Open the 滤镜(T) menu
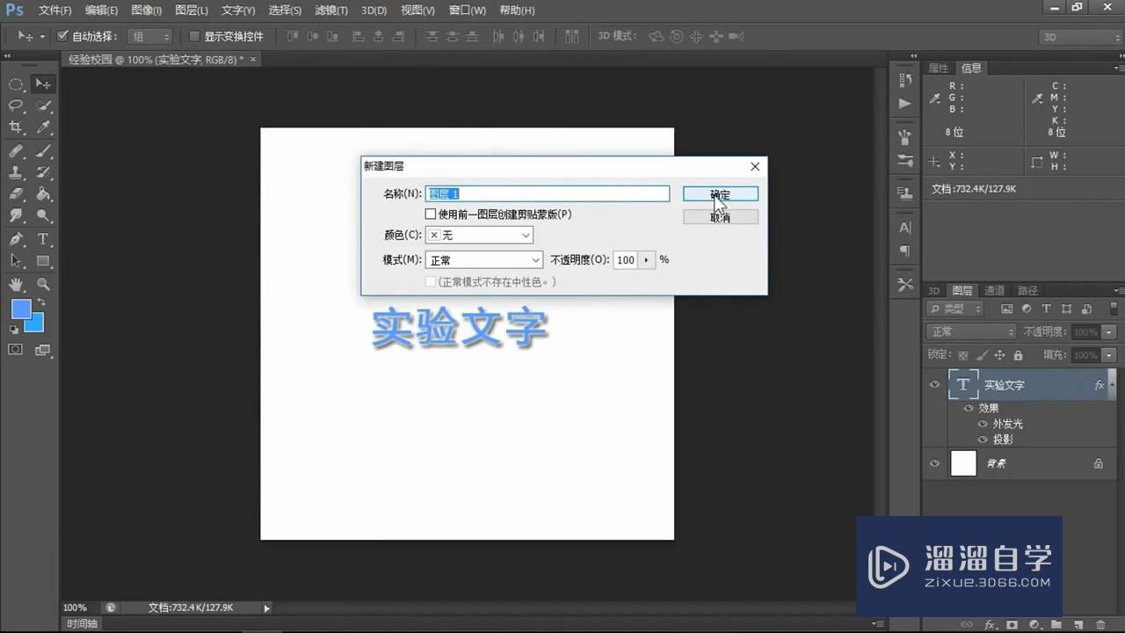The image size is (1125, 633). tap(331, 11)
